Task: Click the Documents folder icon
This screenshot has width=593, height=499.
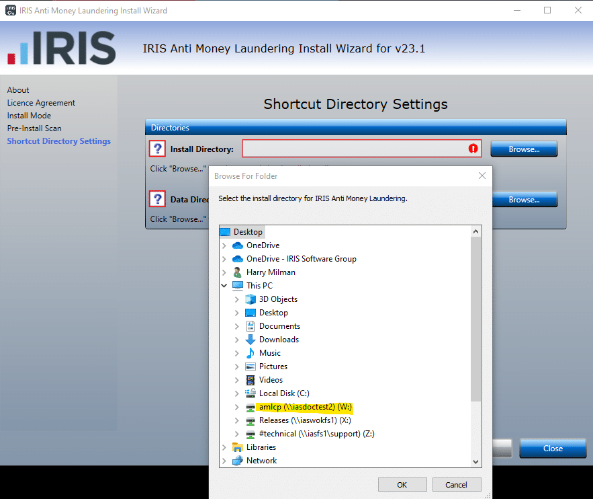Action: click(x=250, y=326)
